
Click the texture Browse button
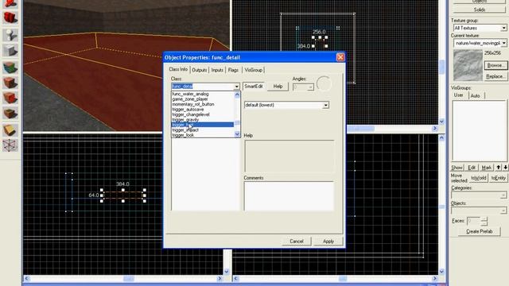pos(495,65)
